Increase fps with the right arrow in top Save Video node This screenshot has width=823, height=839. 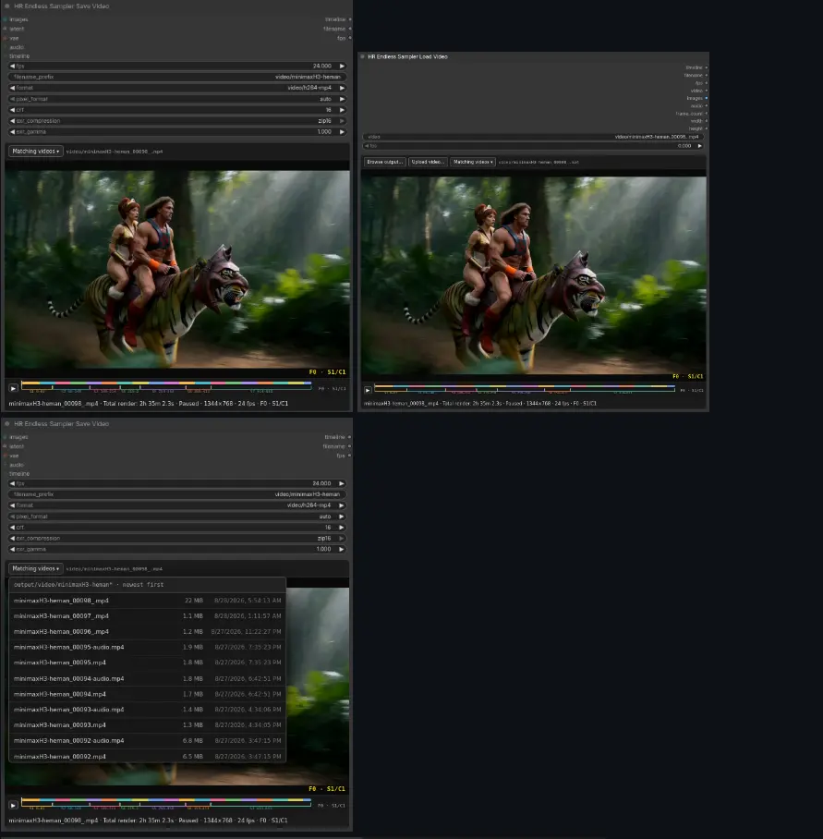(x=343, y=66)
